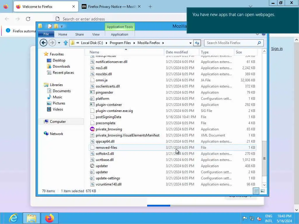Select the Music library
299x224 pixels.
(58, 97)
